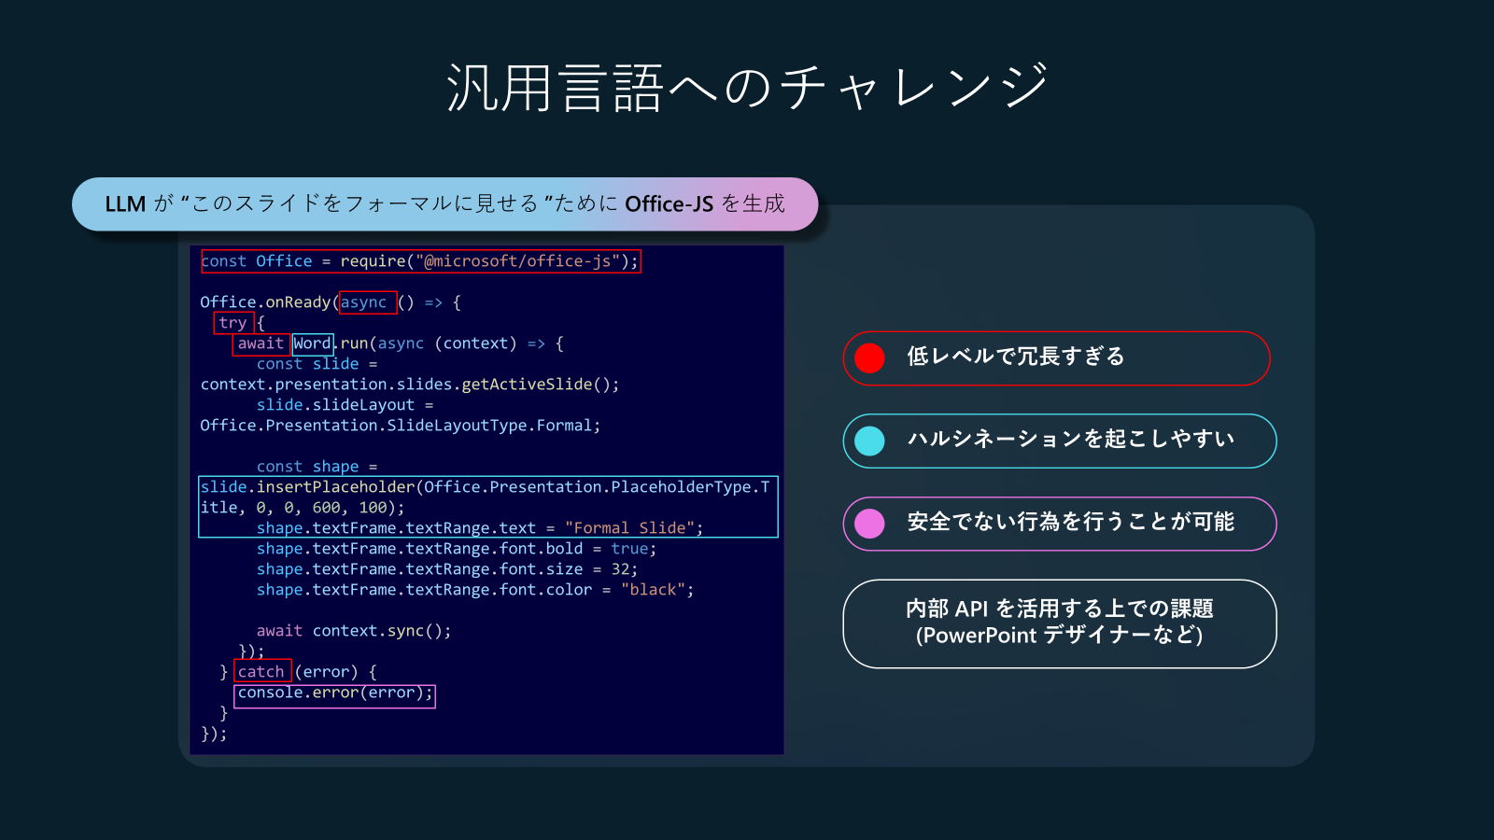
Task: Select the 安全でない行為を行うことが可能 label
Action: [1071, 522]
